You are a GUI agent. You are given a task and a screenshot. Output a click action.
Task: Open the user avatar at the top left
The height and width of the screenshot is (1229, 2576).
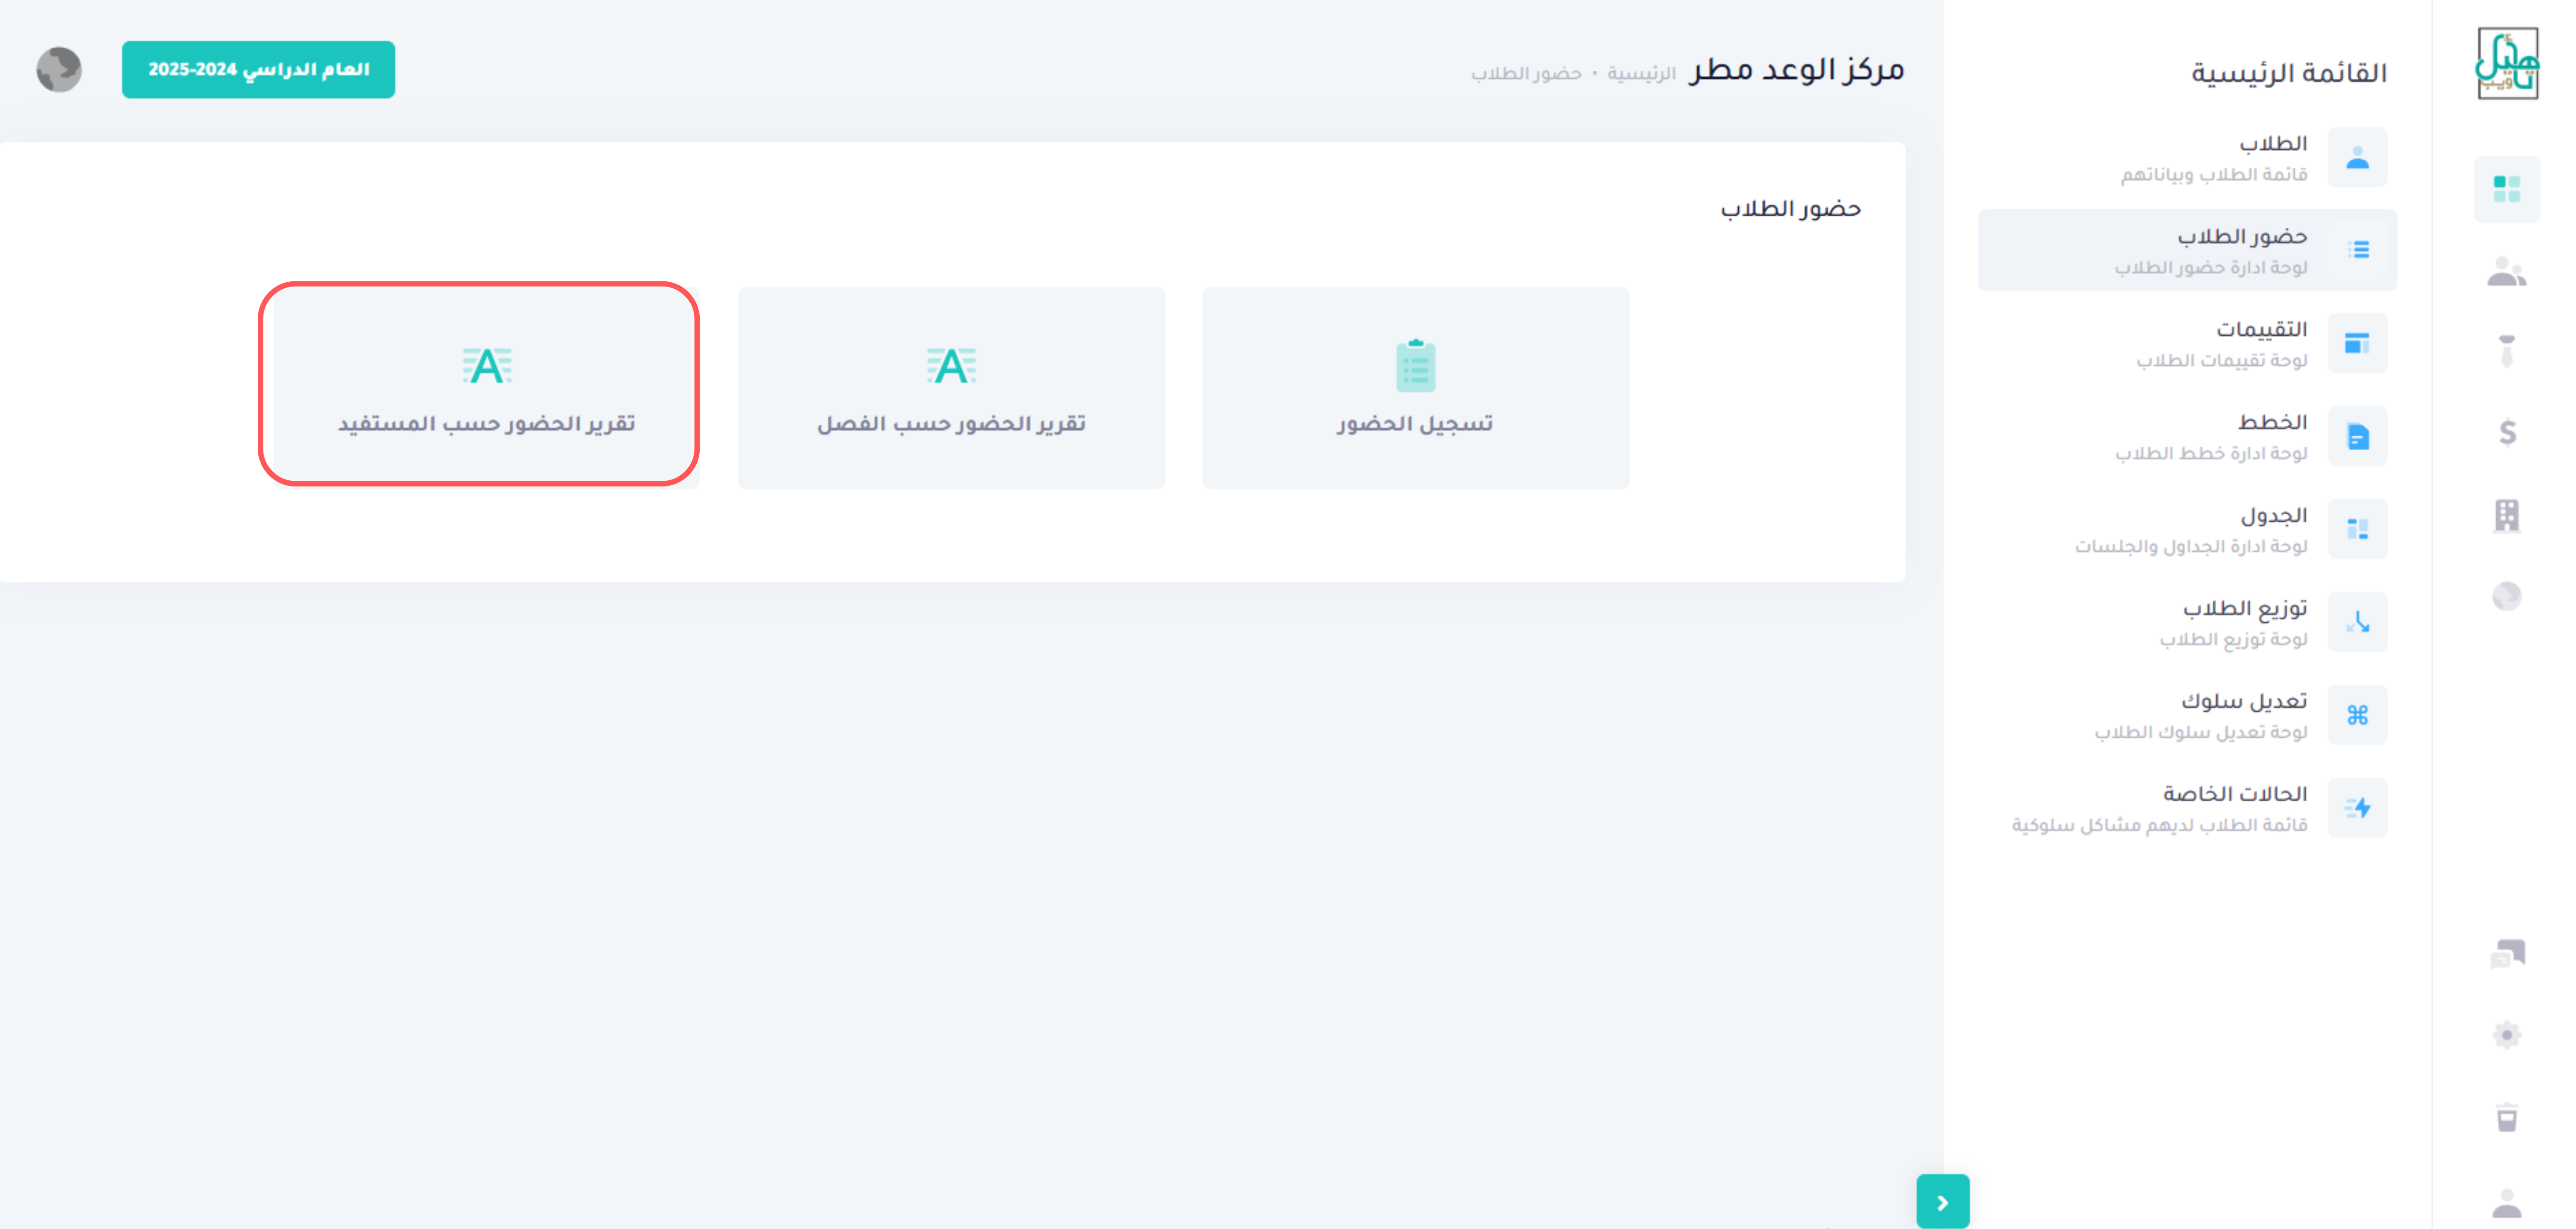pos(59,69)
